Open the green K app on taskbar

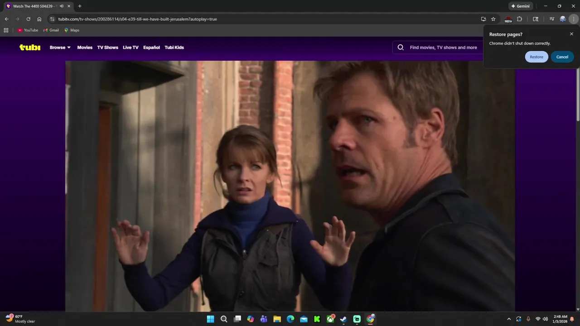(317, 319)
